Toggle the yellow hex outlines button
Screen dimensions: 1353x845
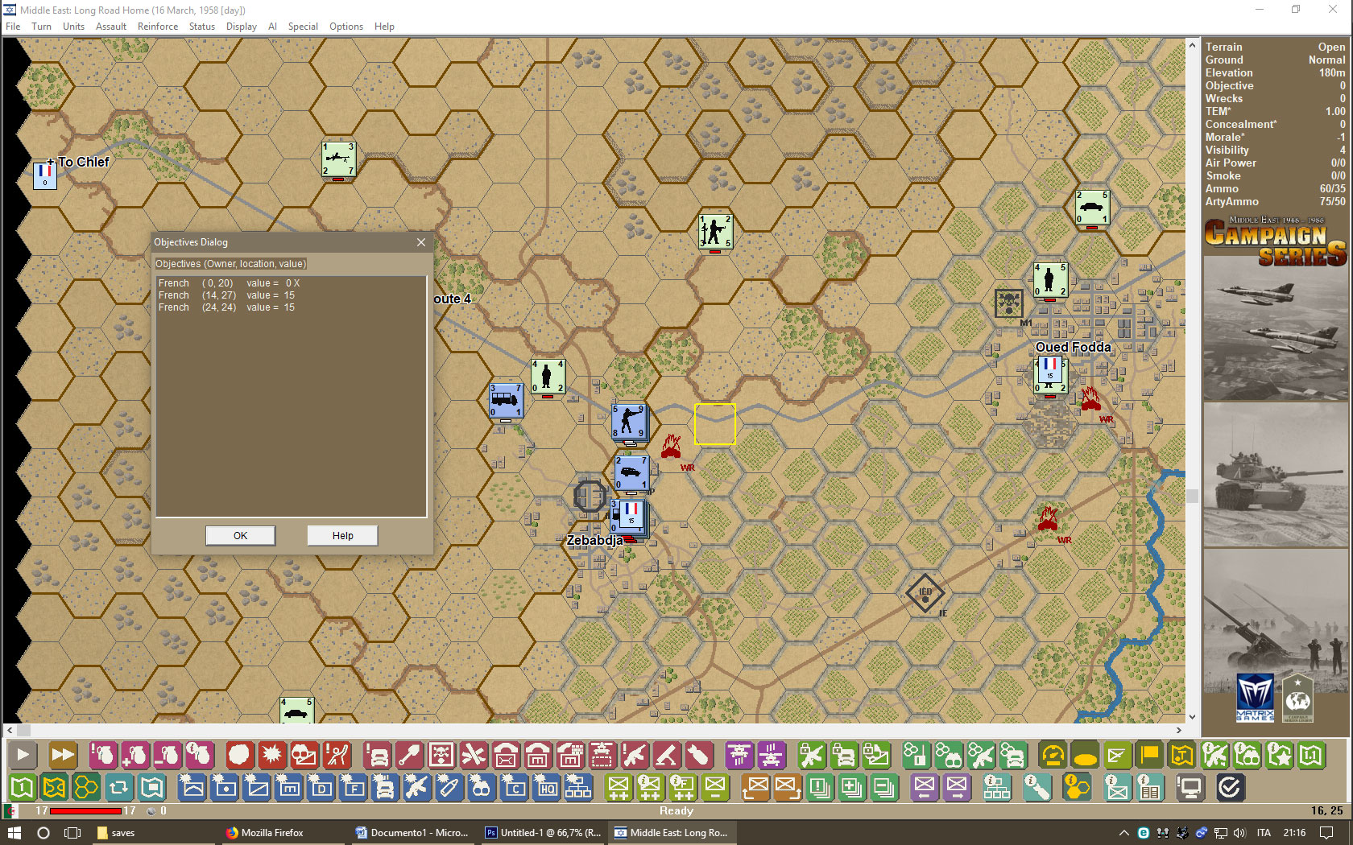click(x=87, y=787)
